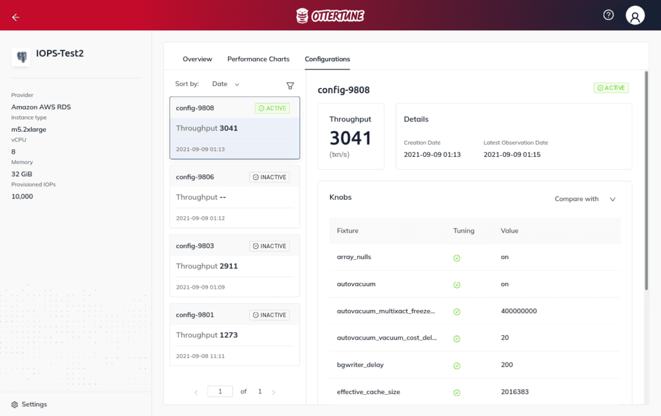Click the Amazon AWS RDS provider value

tap(41, 107)
